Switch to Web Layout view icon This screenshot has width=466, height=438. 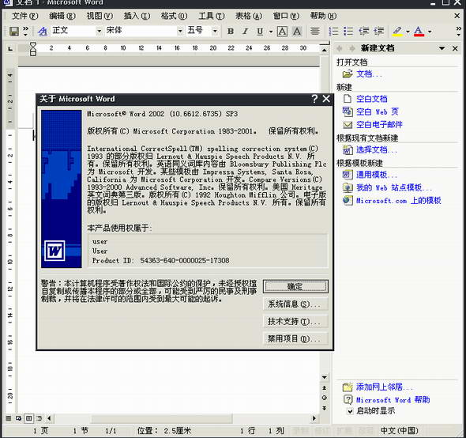[x=18, y=418]
